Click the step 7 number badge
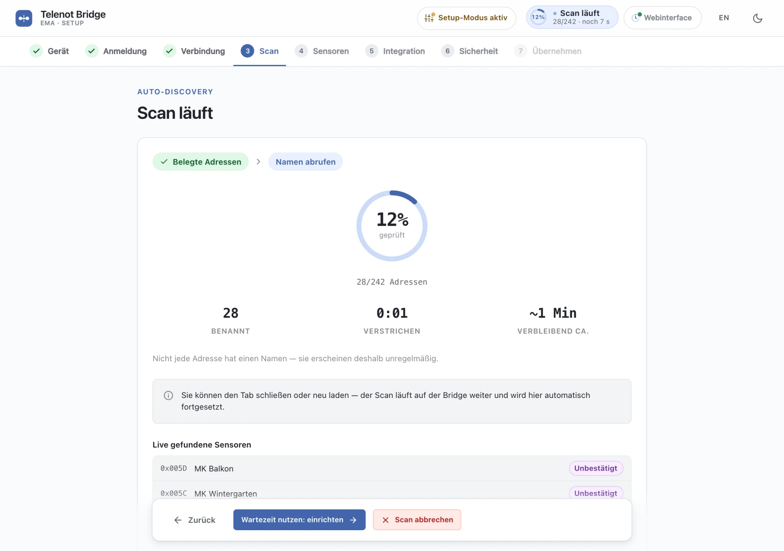The height and width of the screenshot is (551, 784). pos(521,51)
